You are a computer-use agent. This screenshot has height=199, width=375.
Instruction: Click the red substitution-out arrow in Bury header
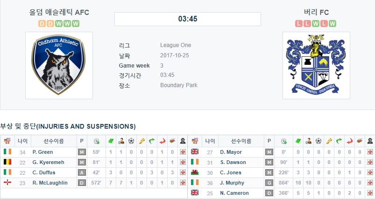click(349, 141)
